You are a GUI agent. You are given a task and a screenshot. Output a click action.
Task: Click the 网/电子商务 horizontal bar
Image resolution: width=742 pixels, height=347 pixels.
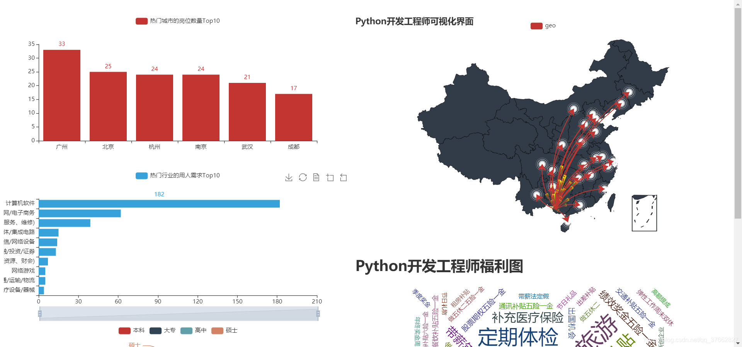(80, 213)
